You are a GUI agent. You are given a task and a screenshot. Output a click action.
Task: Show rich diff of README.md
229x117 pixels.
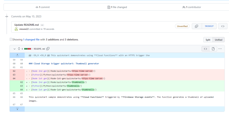click(x=213, y=49)
